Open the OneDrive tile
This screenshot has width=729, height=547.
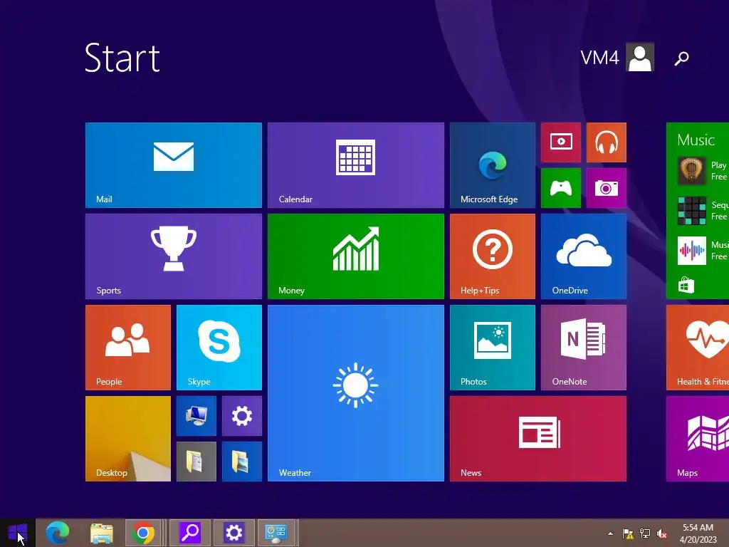tap(584, 256)
